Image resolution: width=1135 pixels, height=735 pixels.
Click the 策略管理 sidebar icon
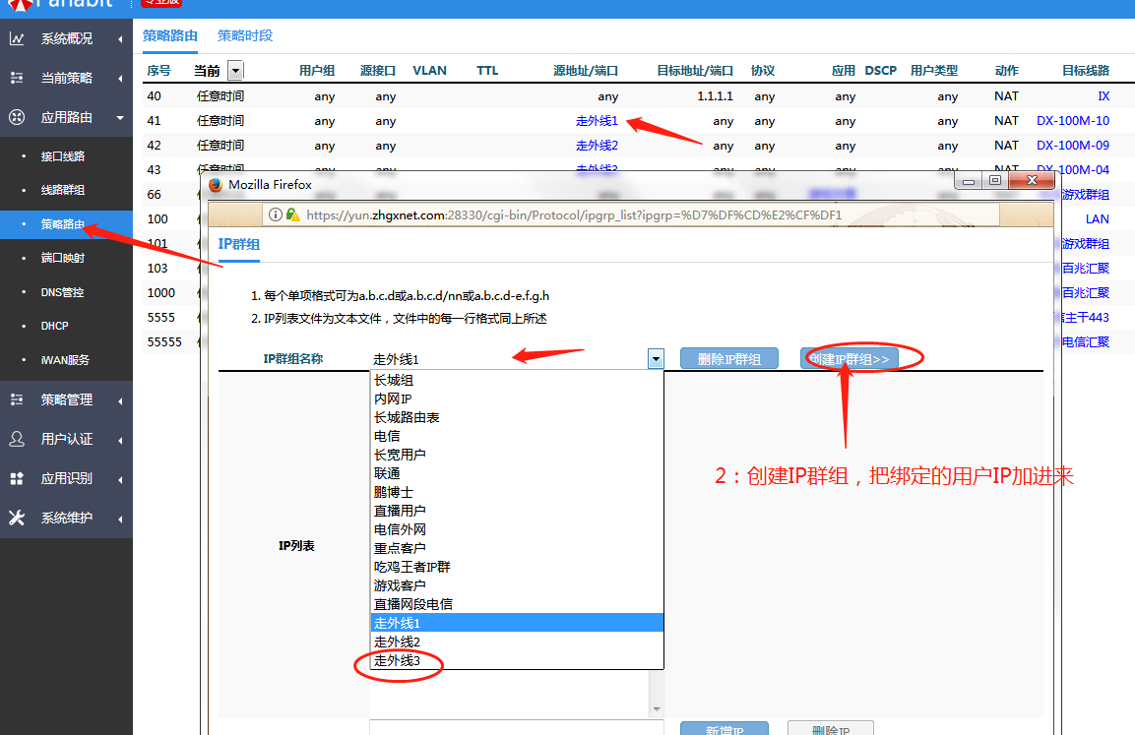17,399
